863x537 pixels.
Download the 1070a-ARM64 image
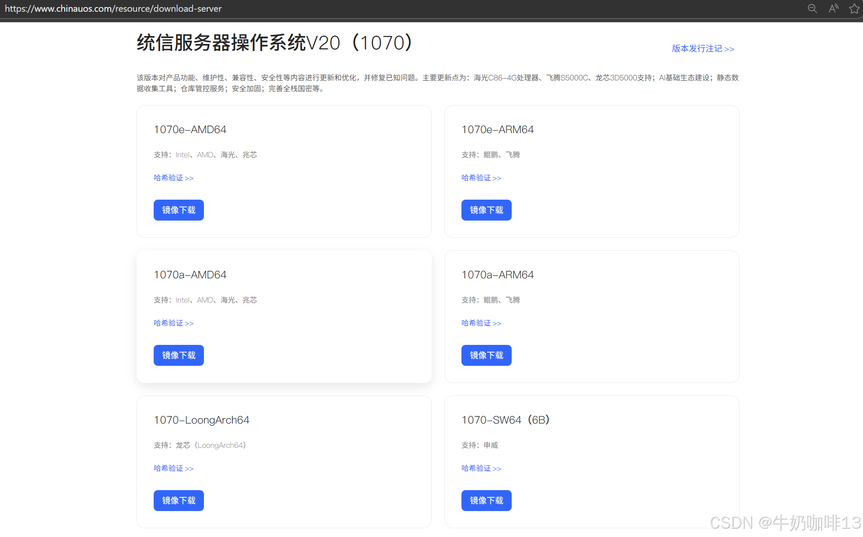click(486, 355)
